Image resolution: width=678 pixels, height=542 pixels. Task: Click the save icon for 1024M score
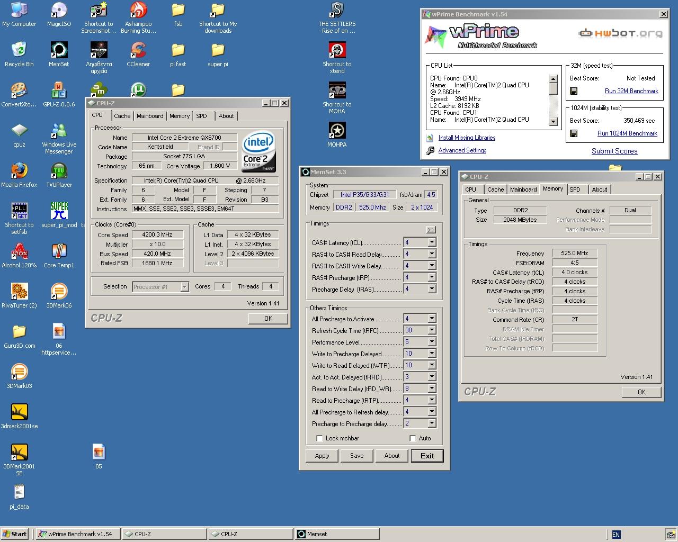point(573,133)
